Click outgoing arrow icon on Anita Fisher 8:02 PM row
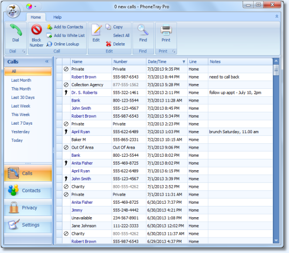Screen dimensions: 289x253 pos(66,163)
